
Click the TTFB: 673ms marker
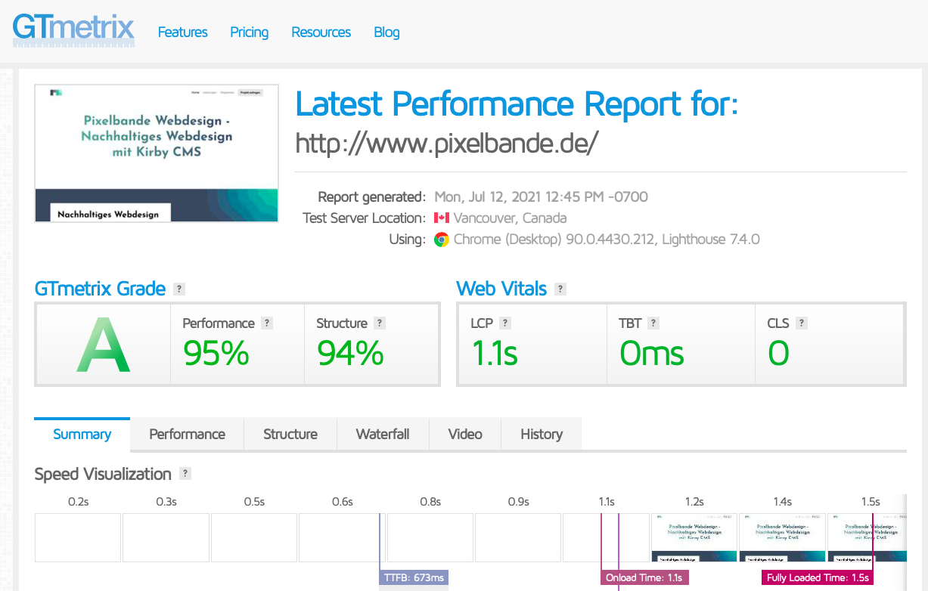tap(413, 578)
